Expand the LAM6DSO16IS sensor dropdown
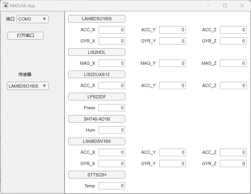Screen dimensions: 251x194 pyautogui.click(x=28, y=86)
